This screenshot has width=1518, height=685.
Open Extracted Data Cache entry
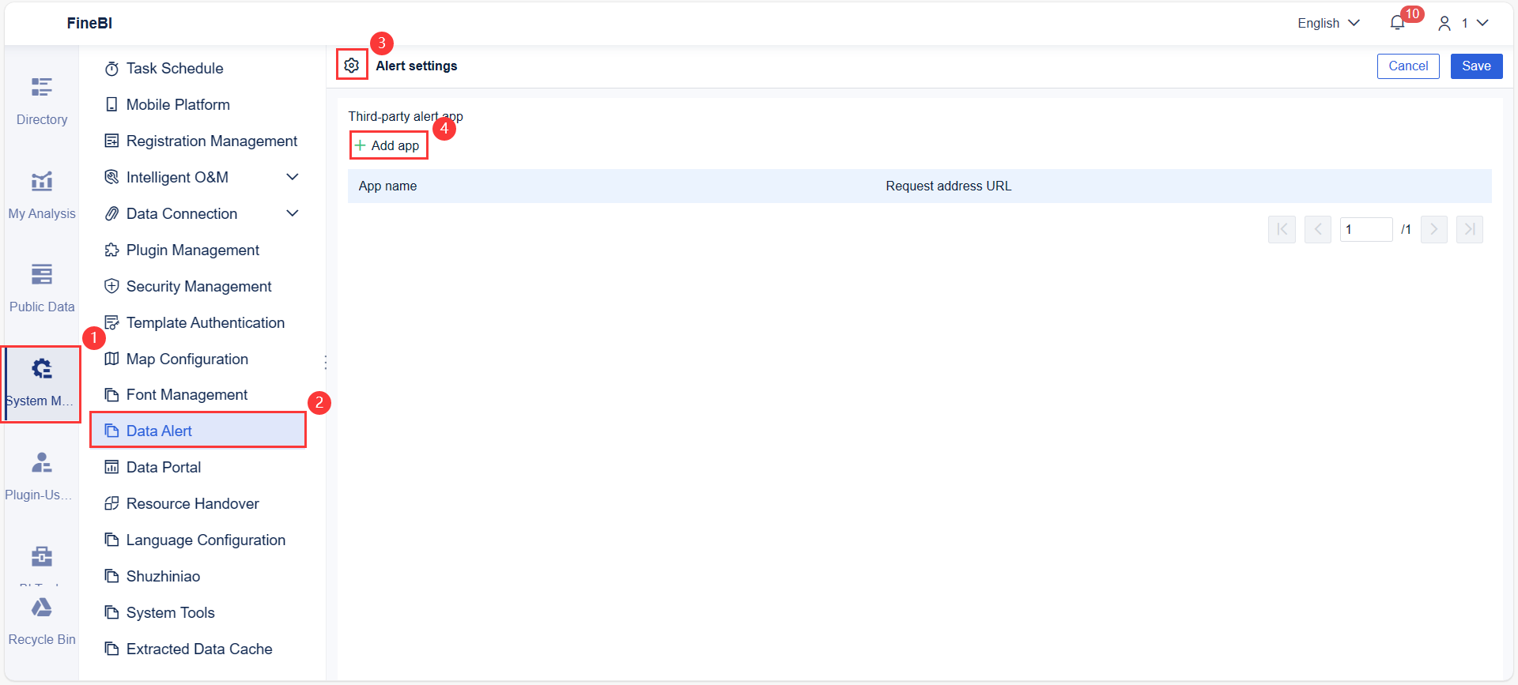[198, 649]
